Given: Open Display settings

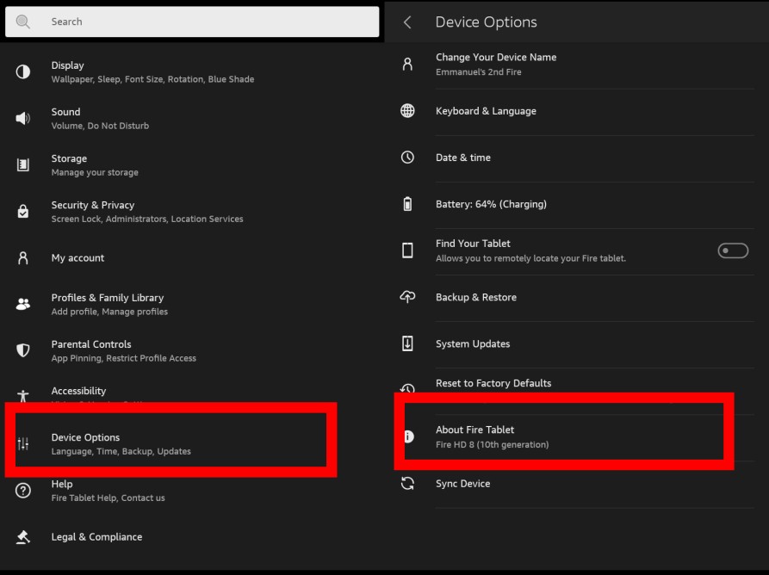Looking at the screenshot, I should coord(192,72).
